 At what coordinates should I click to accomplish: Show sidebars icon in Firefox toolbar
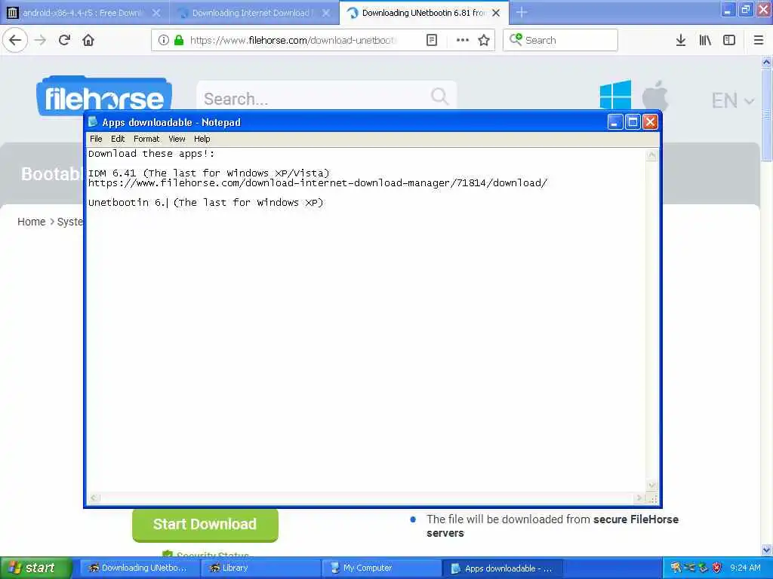coord(729,40)
